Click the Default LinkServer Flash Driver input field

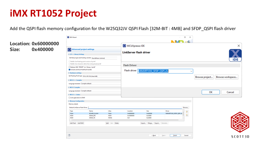coord(135,108)
